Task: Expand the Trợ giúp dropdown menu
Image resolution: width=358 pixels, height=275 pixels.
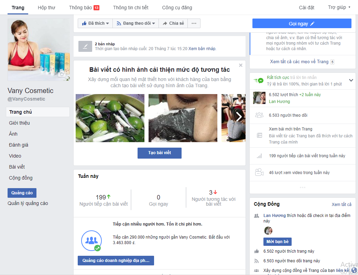Action: pyautogui.click(x=339, y=7)
